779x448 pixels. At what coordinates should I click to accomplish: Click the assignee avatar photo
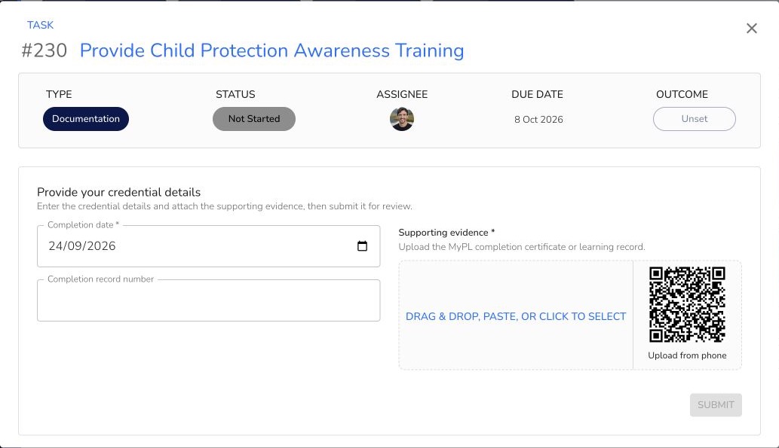(401, 119)
